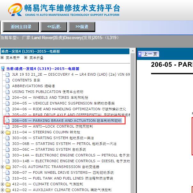The width and height of the screenshot is (193, 193).
Task: Select 211-04 STEERING COLUMN 转向柱 label
Action: (x=46, y=132)
